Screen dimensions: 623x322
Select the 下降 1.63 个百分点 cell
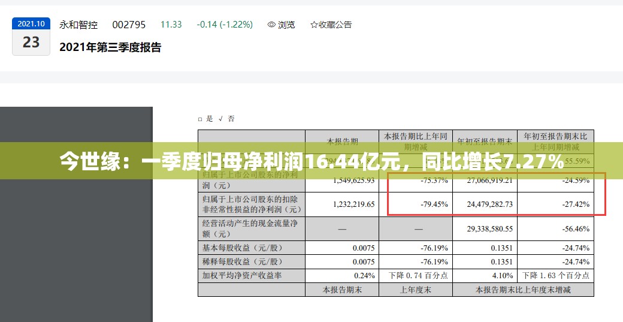(x=555, y=275)
